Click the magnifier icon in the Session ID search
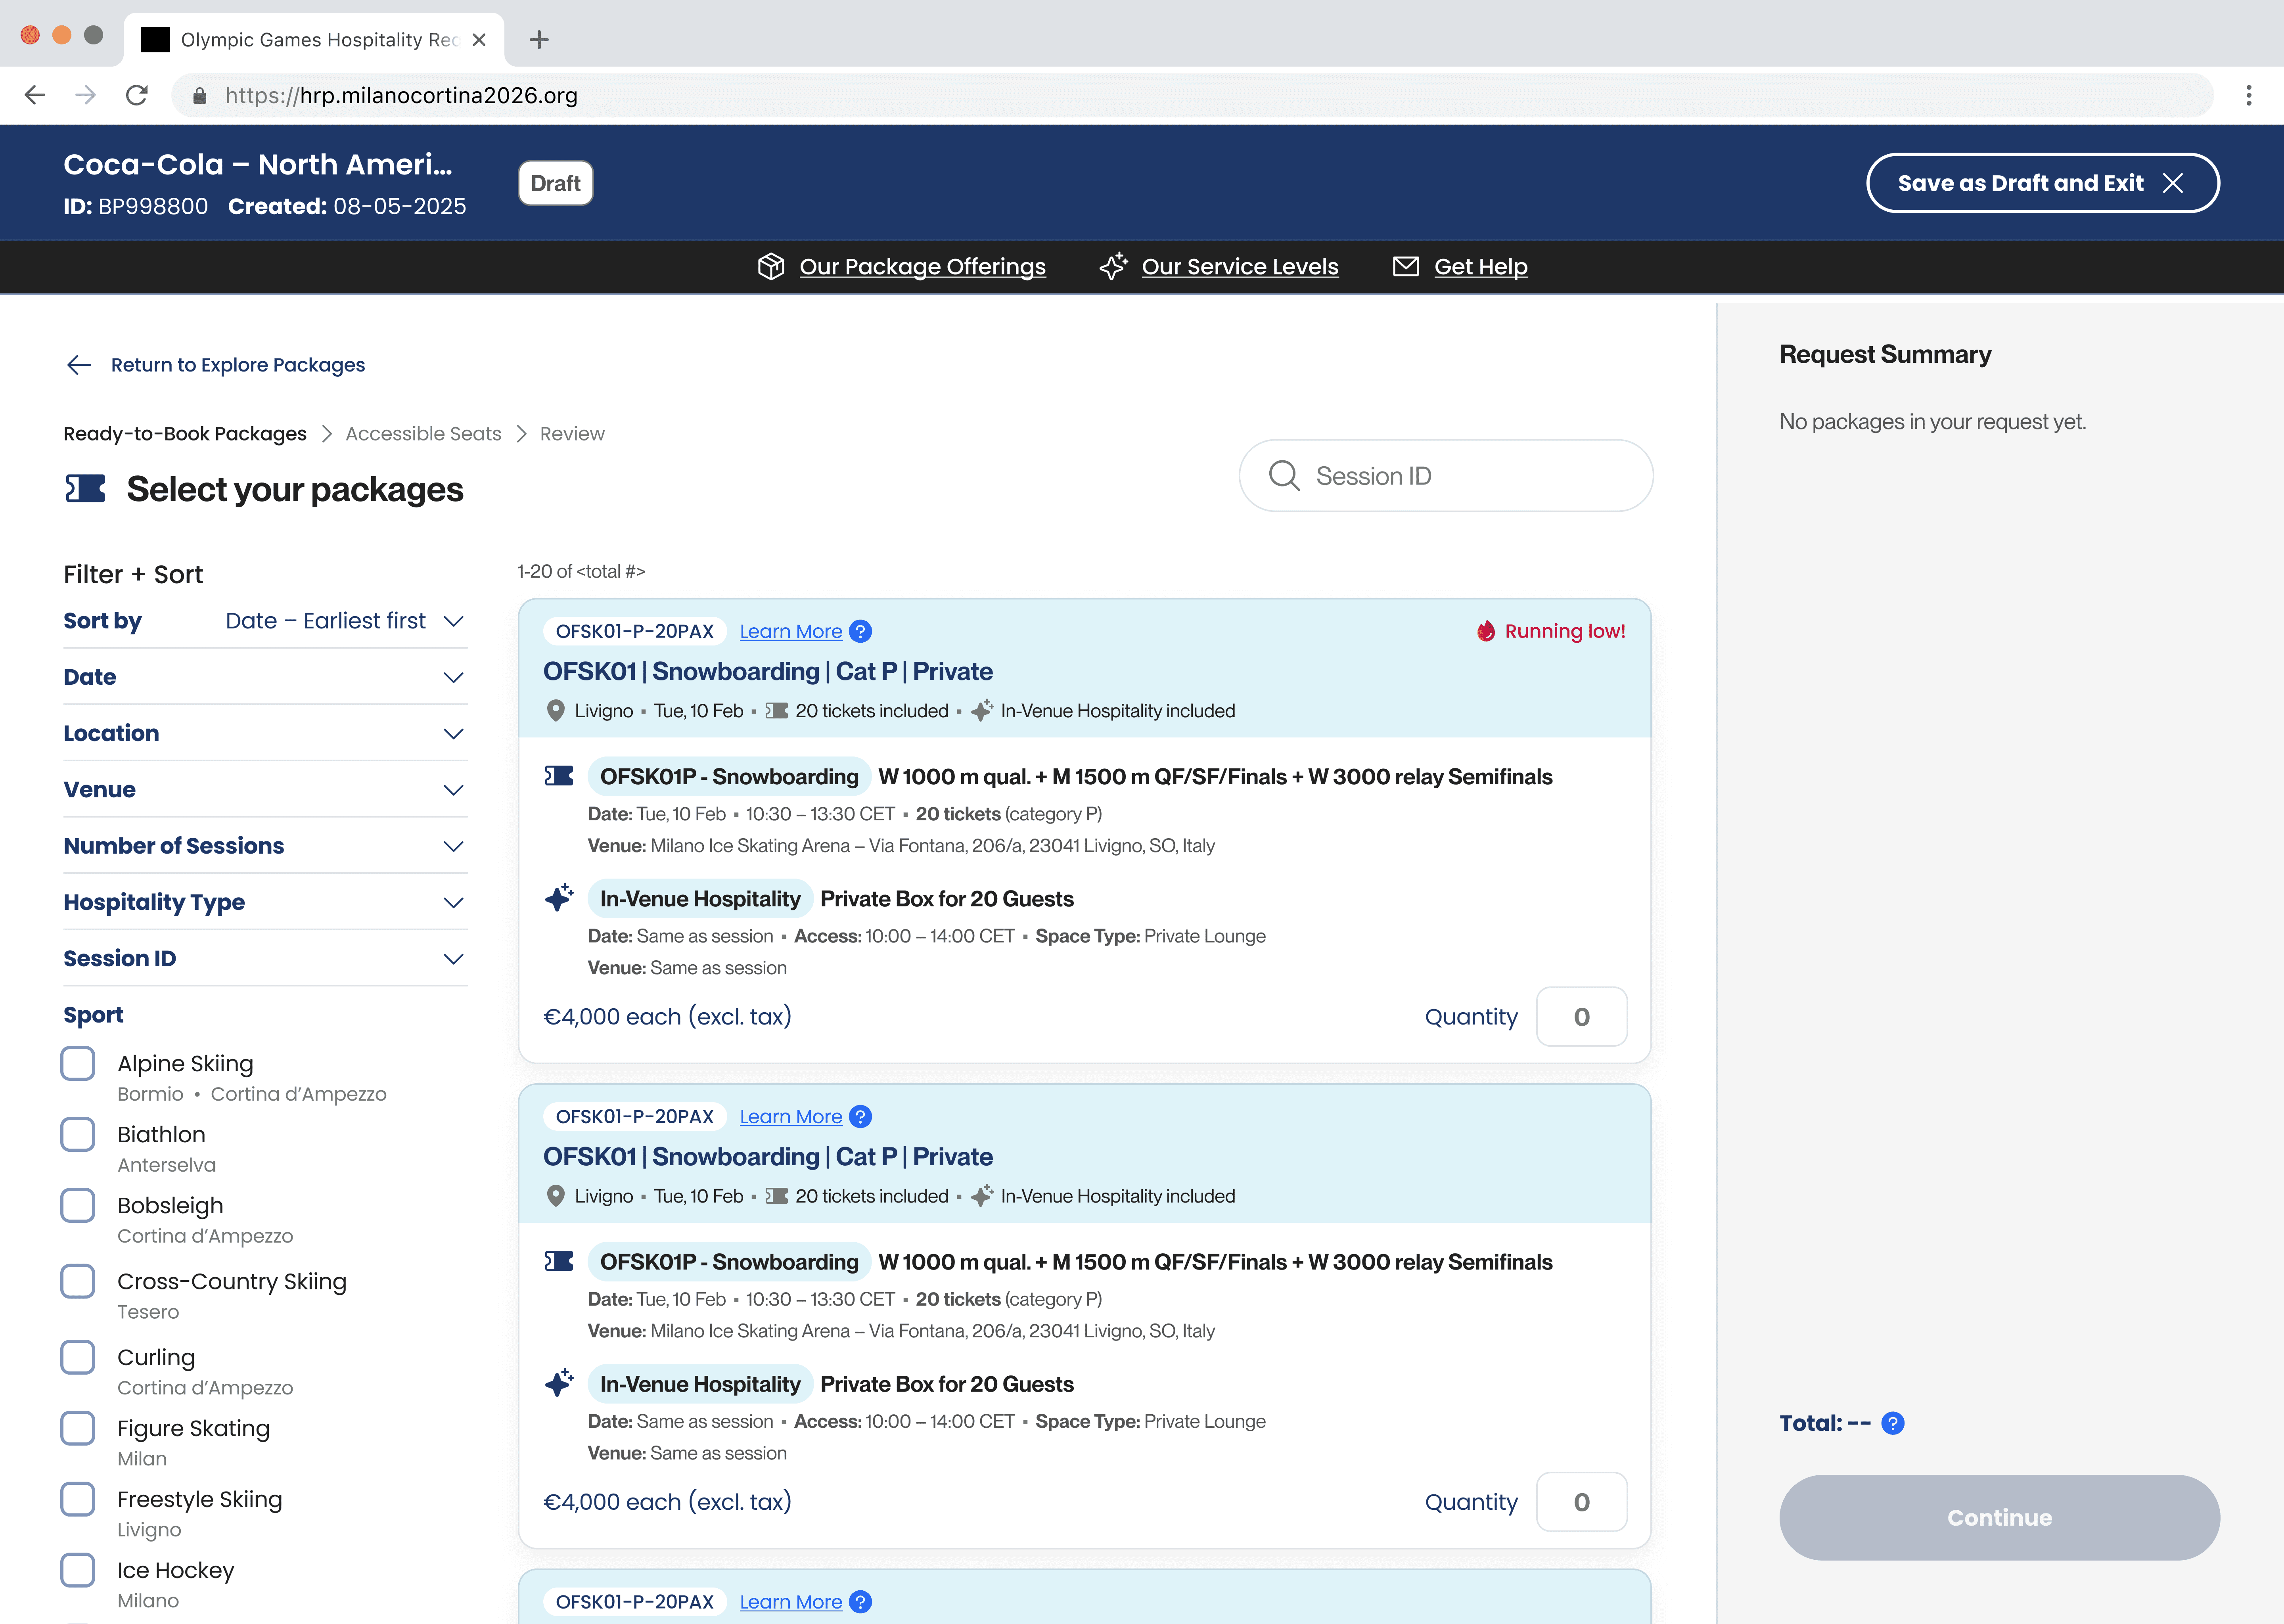2284x1624 pixels. (1284, 476)
